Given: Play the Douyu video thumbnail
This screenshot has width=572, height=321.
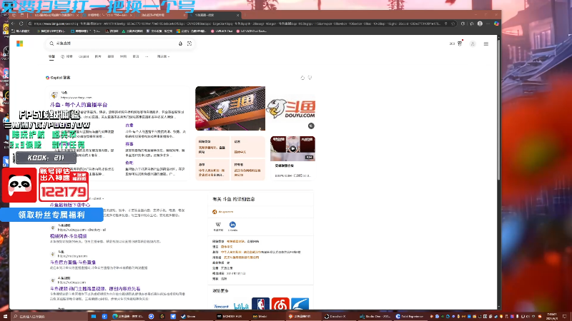Looking at the screenshot, I should click(292, 148).
